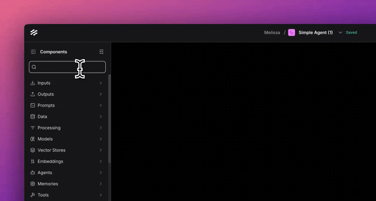
Task: Open the component filter sliders icon
Action: pyautogui.click(x=101, y=52)
